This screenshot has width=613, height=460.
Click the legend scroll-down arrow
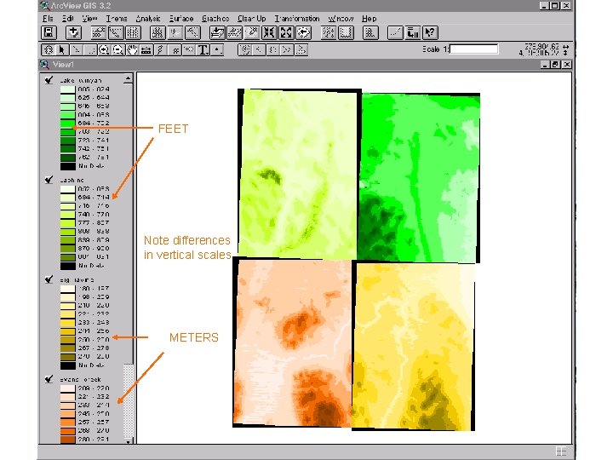pos(129,441)
